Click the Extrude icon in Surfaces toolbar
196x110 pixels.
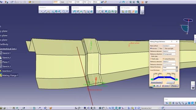[99, 12]
